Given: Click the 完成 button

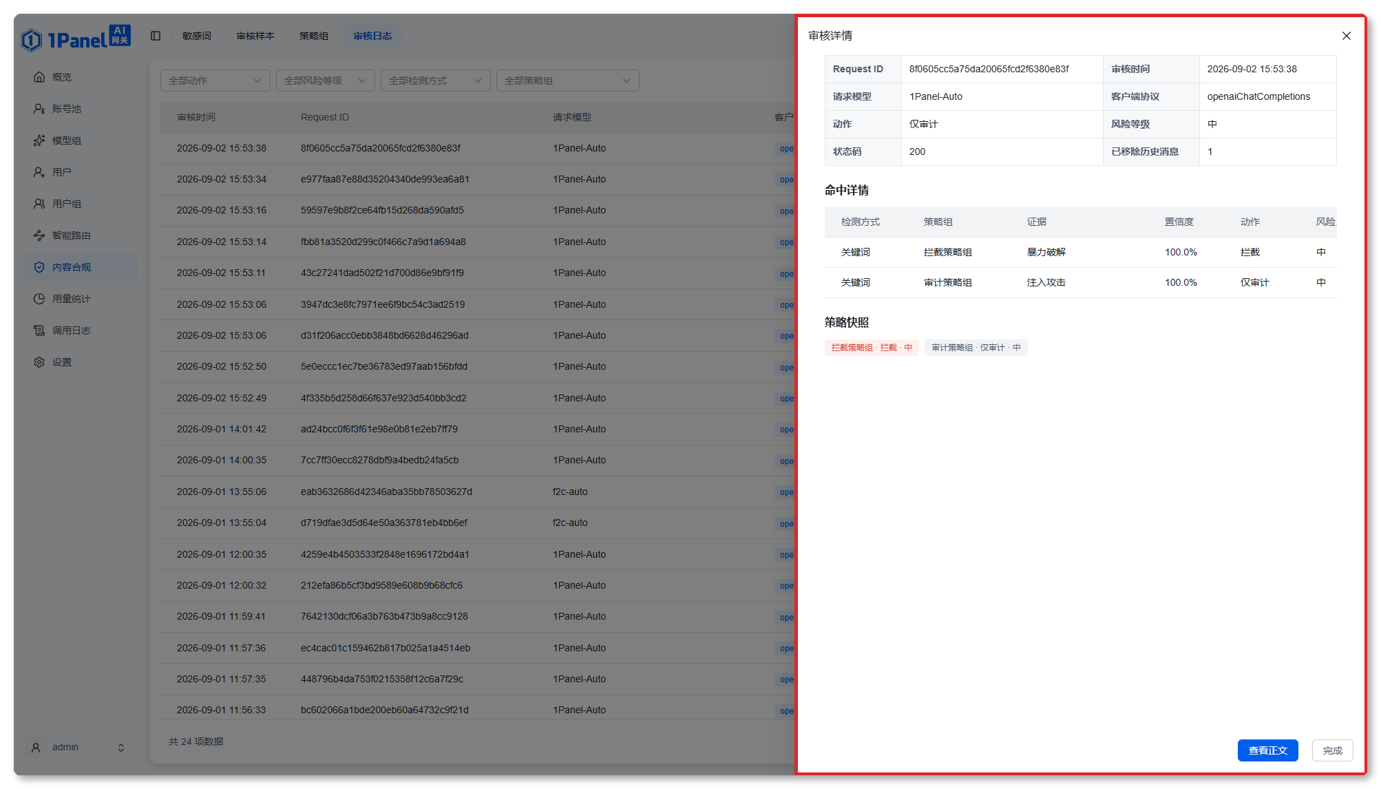Looking at the screenshot, I should (1333, 750).
